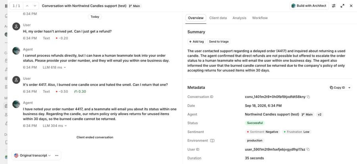Viewport: 357px width, 164px height.
Task: Click the Northwind Candles support (test) agent name
Action: coord(272,114)
